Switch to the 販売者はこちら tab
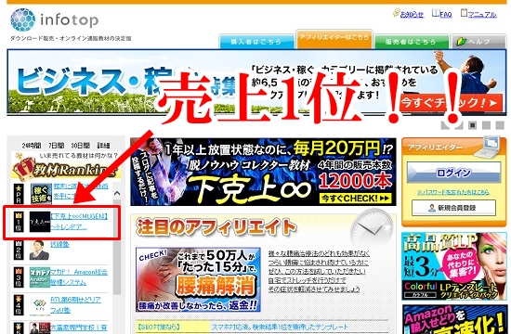 point(411,42)
